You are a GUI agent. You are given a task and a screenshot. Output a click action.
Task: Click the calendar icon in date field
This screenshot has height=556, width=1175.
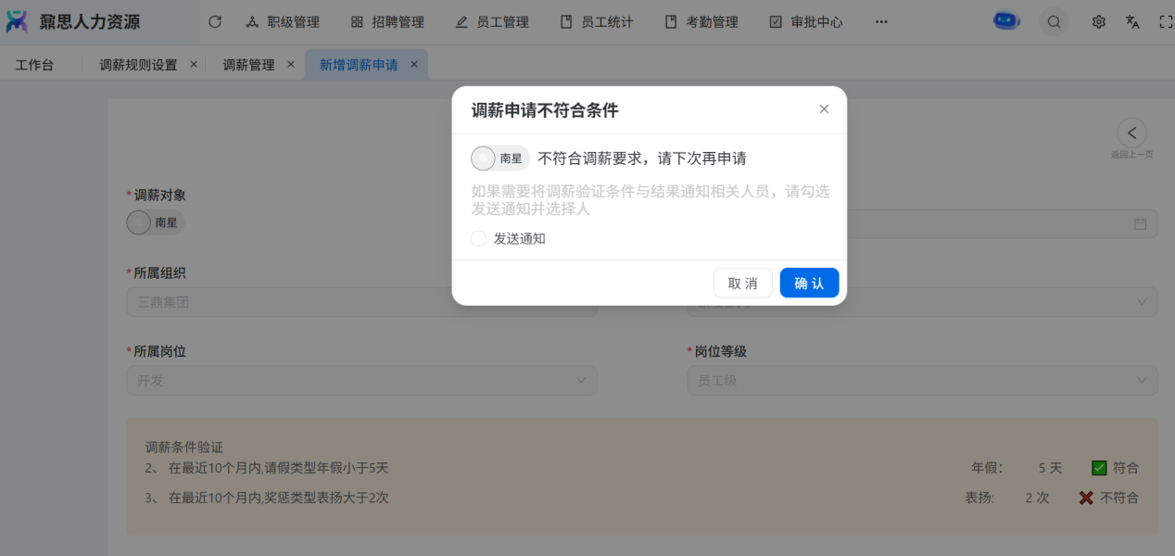[1140, 224]
